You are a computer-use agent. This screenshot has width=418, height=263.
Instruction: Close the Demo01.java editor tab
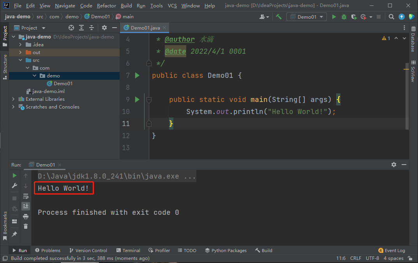pyautogui.click(x=164, y=28)
